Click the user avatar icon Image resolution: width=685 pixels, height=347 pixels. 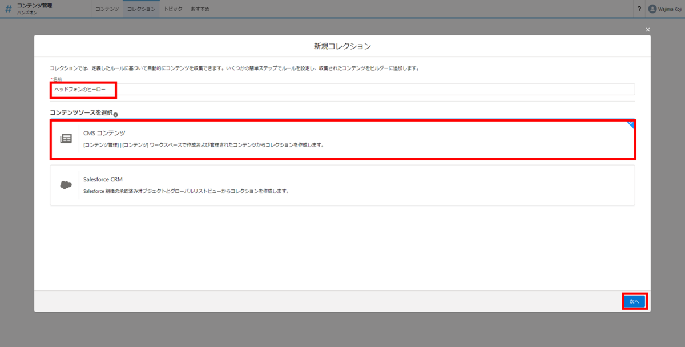[x=652, y=9]
